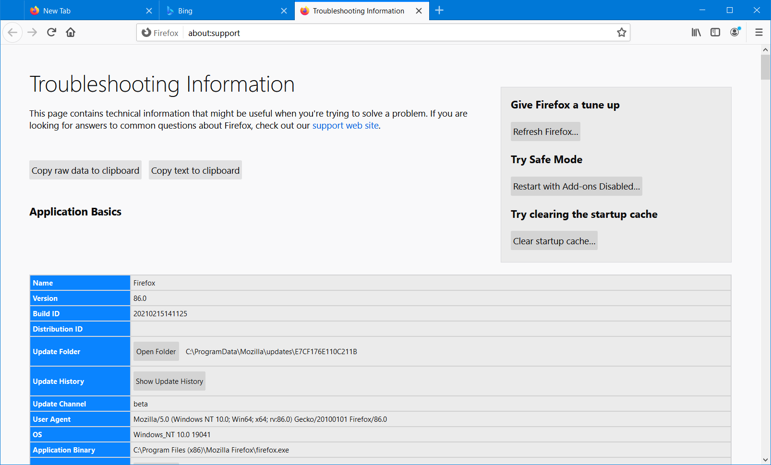Viewport: 771px width, 465px height.
Task: Show the sidebars panel
Action: 715,33
